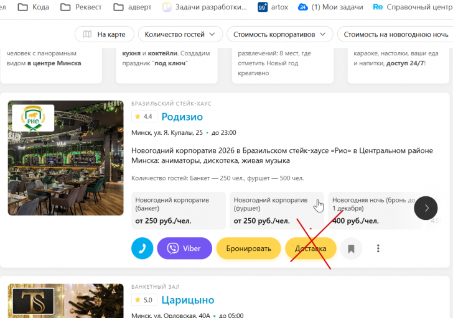Click address Минск, ул. Я. Купалы, 25
The height and width of the screenshot is (318, 453).
(167, 133)
